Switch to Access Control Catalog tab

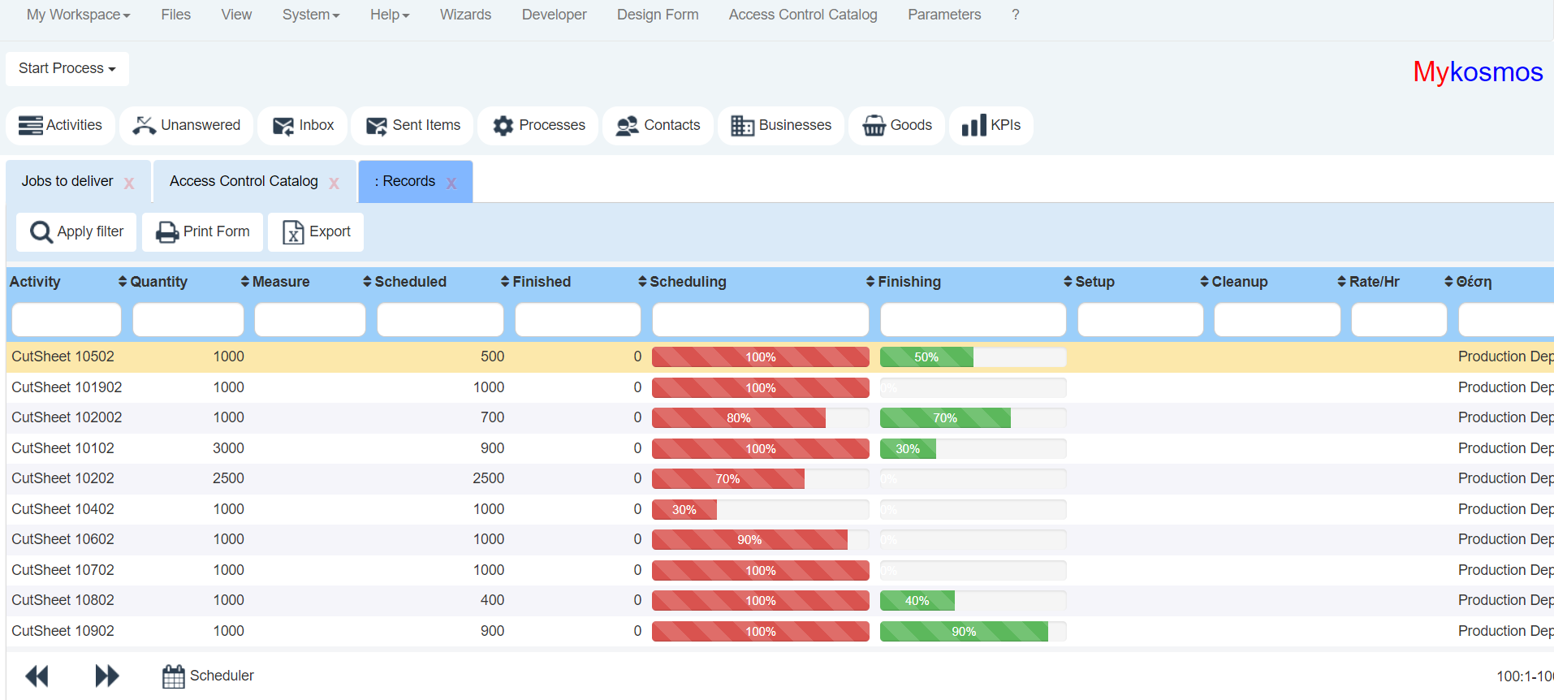[x=244, y=181]
